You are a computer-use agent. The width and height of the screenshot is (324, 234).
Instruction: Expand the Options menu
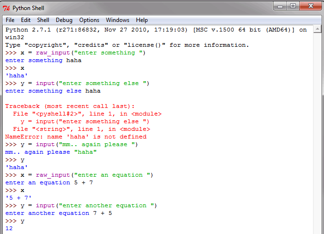click(89, 20)
